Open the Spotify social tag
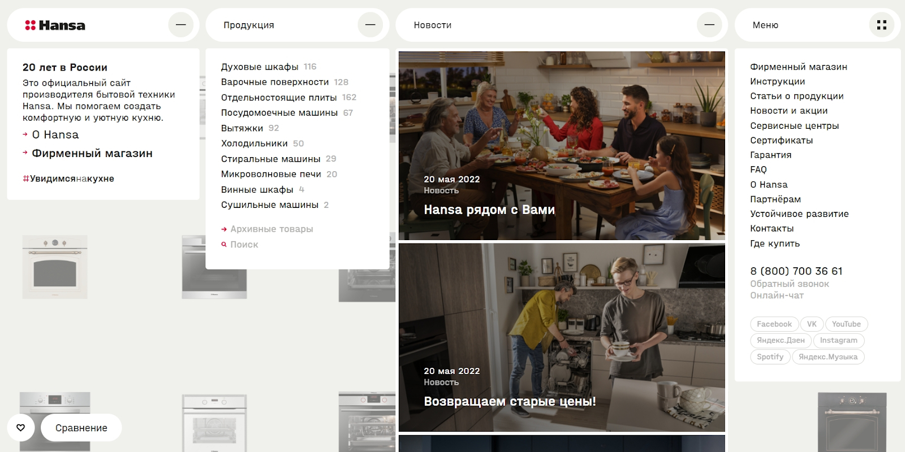Viewport: 905px width, 452px height. tap(770, 357)
